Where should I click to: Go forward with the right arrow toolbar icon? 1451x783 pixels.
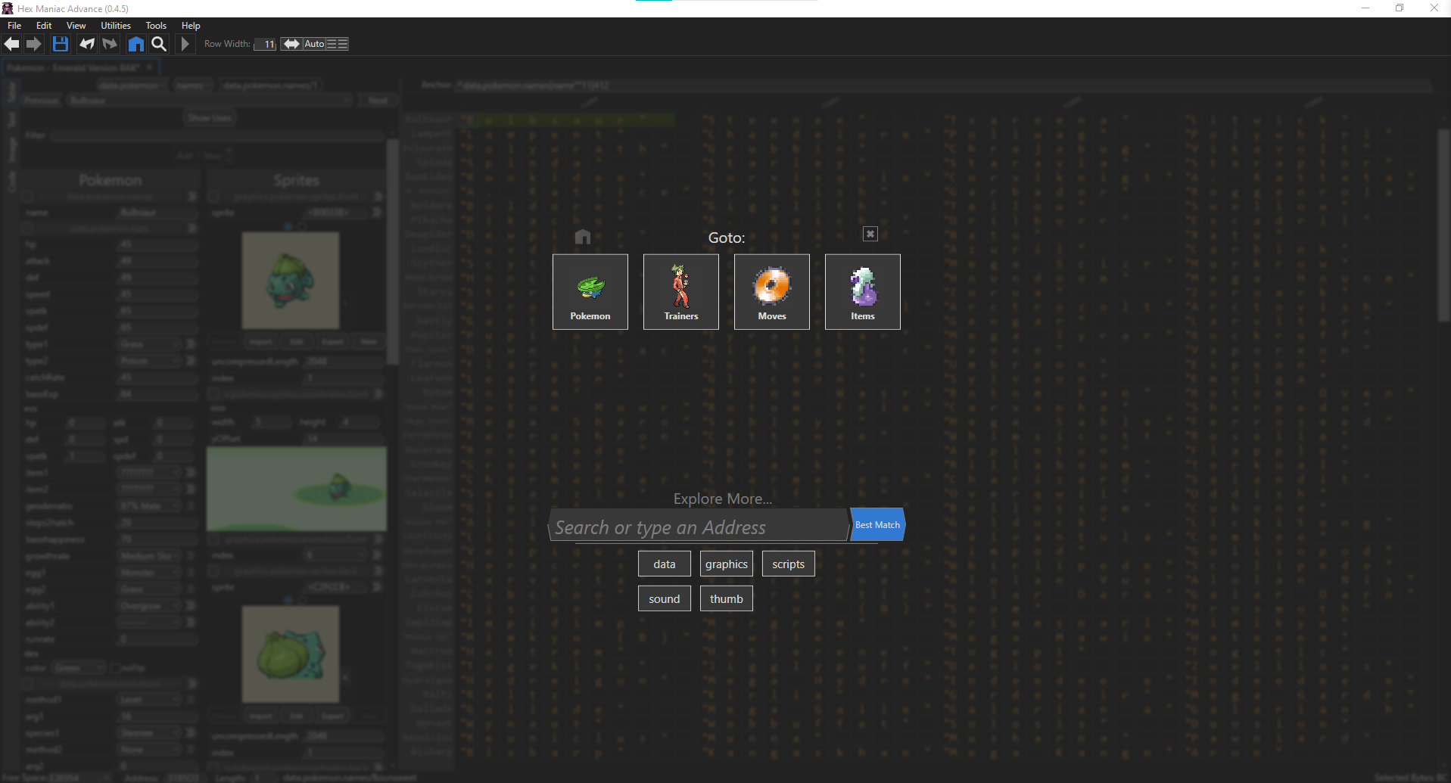34,44
